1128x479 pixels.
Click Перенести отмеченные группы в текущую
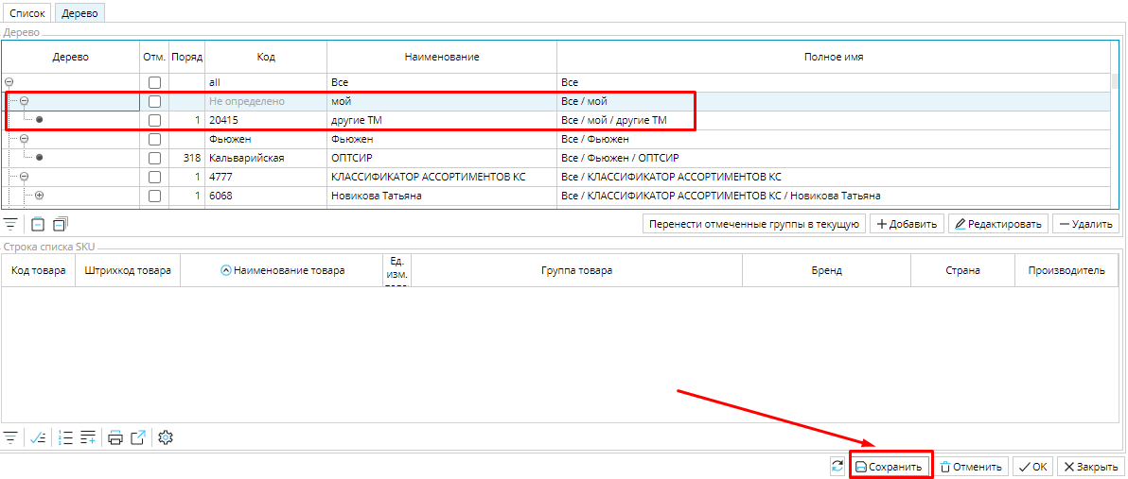click(753, 224)
